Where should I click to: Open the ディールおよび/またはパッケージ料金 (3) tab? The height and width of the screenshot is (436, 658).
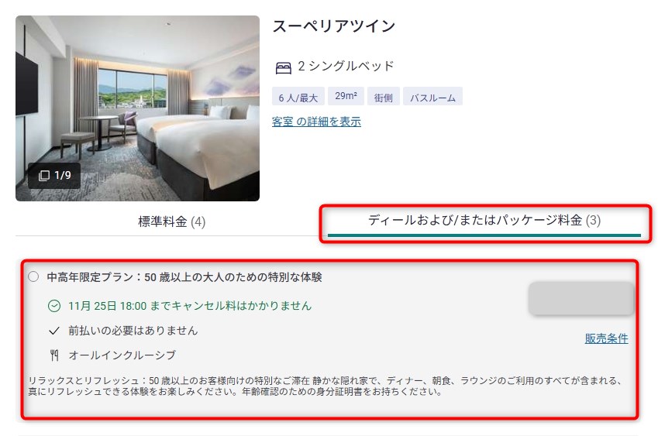[x=484, y=220]
